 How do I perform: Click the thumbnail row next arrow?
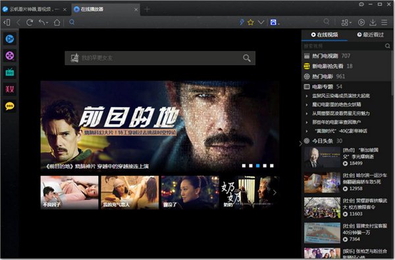(x=275, y=192)
